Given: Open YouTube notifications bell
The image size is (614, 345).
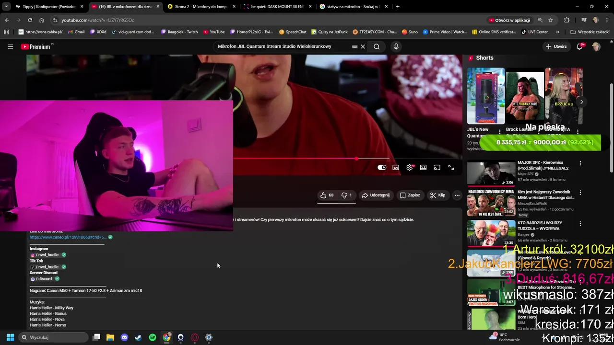Looking at the screenshot, I should 579,46.
